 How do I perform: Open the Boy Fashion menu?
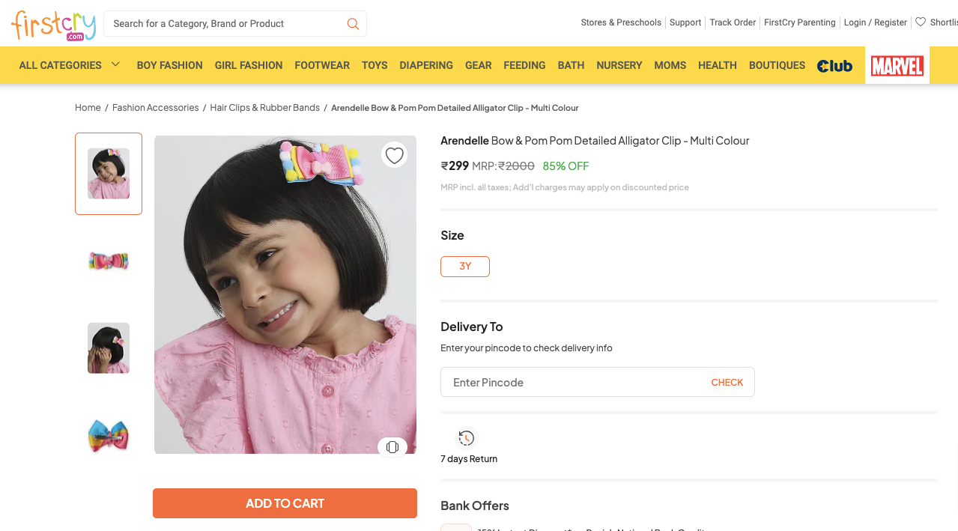coord(169,65)
